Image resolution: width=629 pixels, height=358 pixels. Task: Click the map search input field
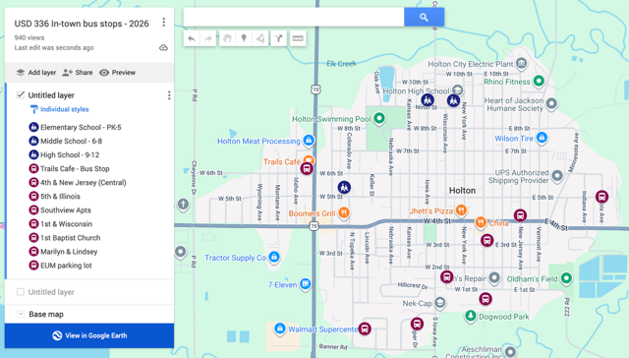click(x=294, y=17)
